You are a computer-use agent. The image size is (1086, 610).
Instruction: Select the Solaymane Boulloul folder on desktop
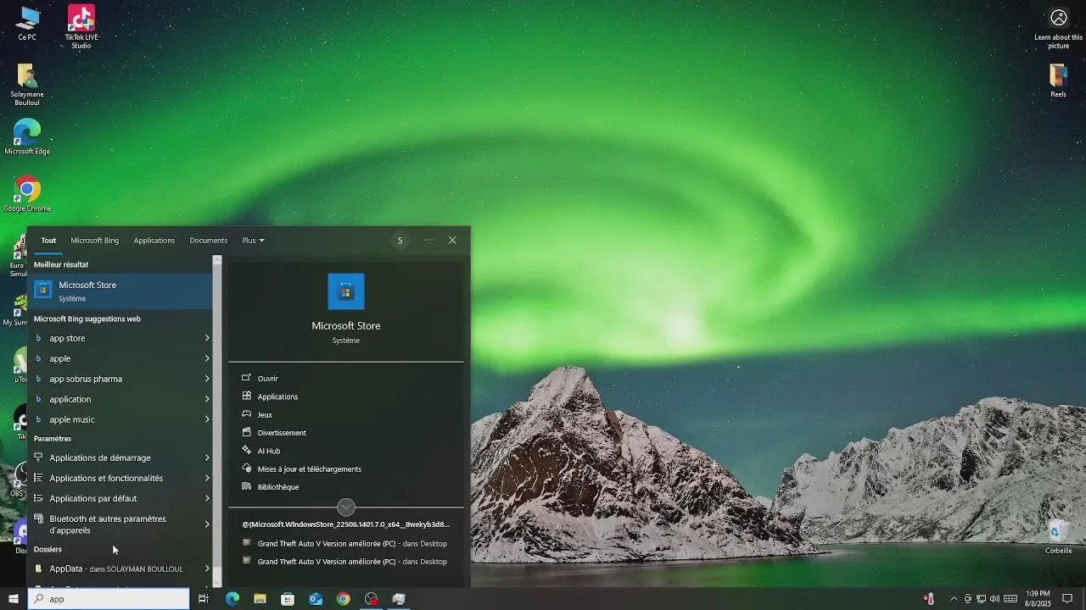(27, 85)
